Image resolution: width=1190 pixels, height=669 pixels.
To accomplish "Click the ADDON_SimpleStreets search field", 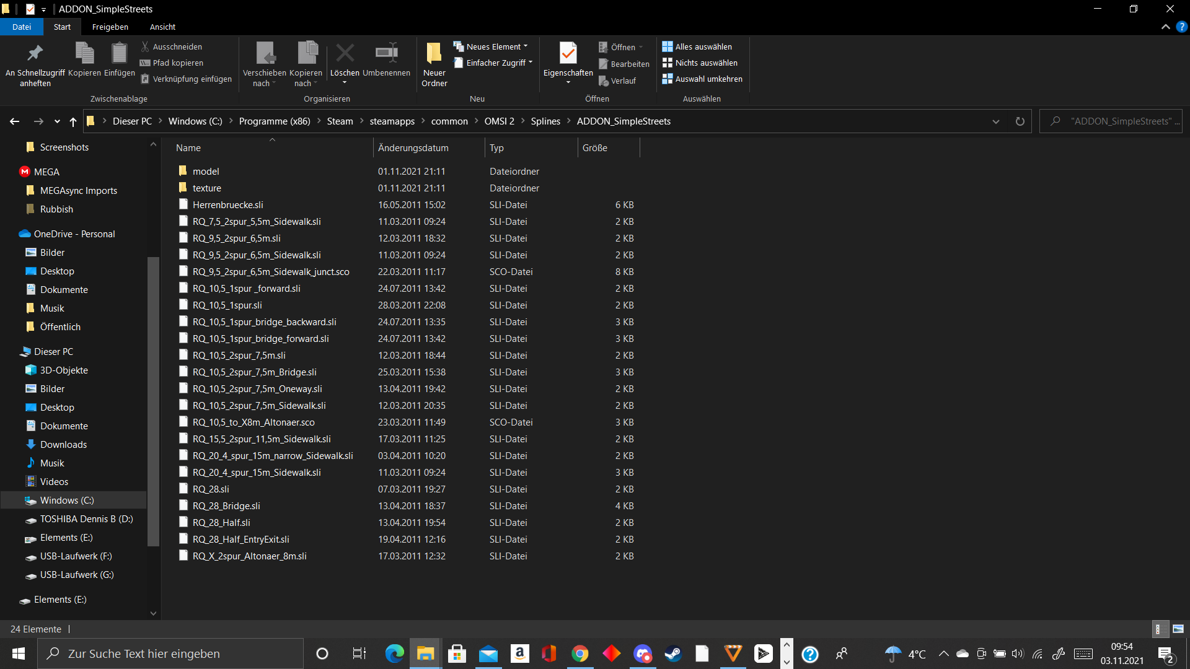I will [1116, 121].
